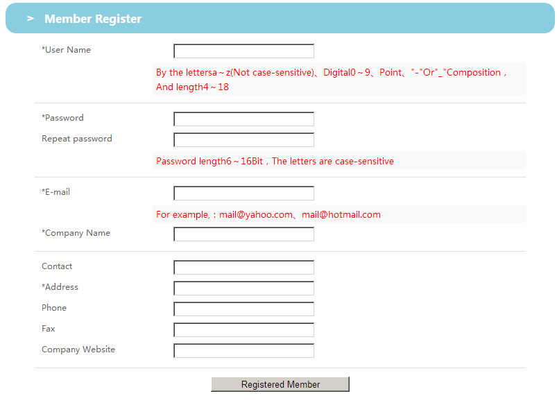
Task: Click into the Phone field
Action: pos(243,309)
